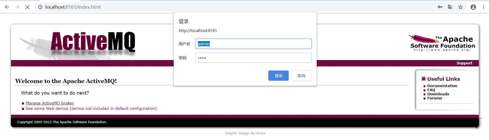Cancel login with the 取消 button
This screenshot has width=489, height=140.
click(301, 76)
